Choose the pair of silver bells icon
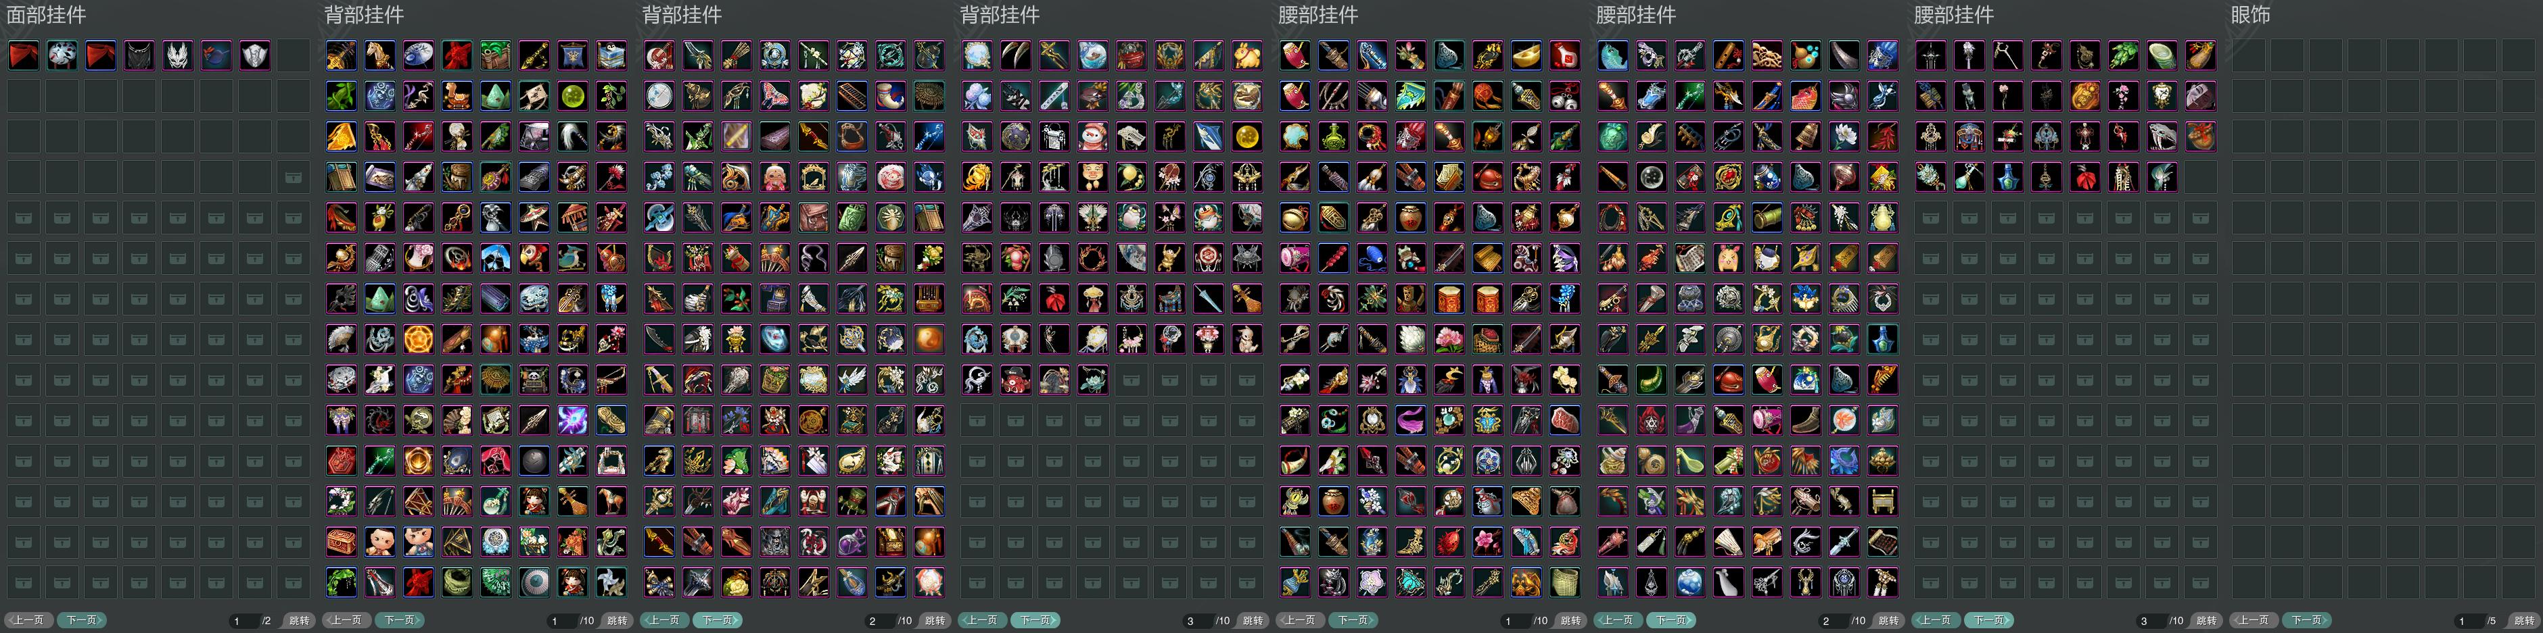This screenshot has width=2543, height=633. pyautogui.click(x=1564, y=96)
